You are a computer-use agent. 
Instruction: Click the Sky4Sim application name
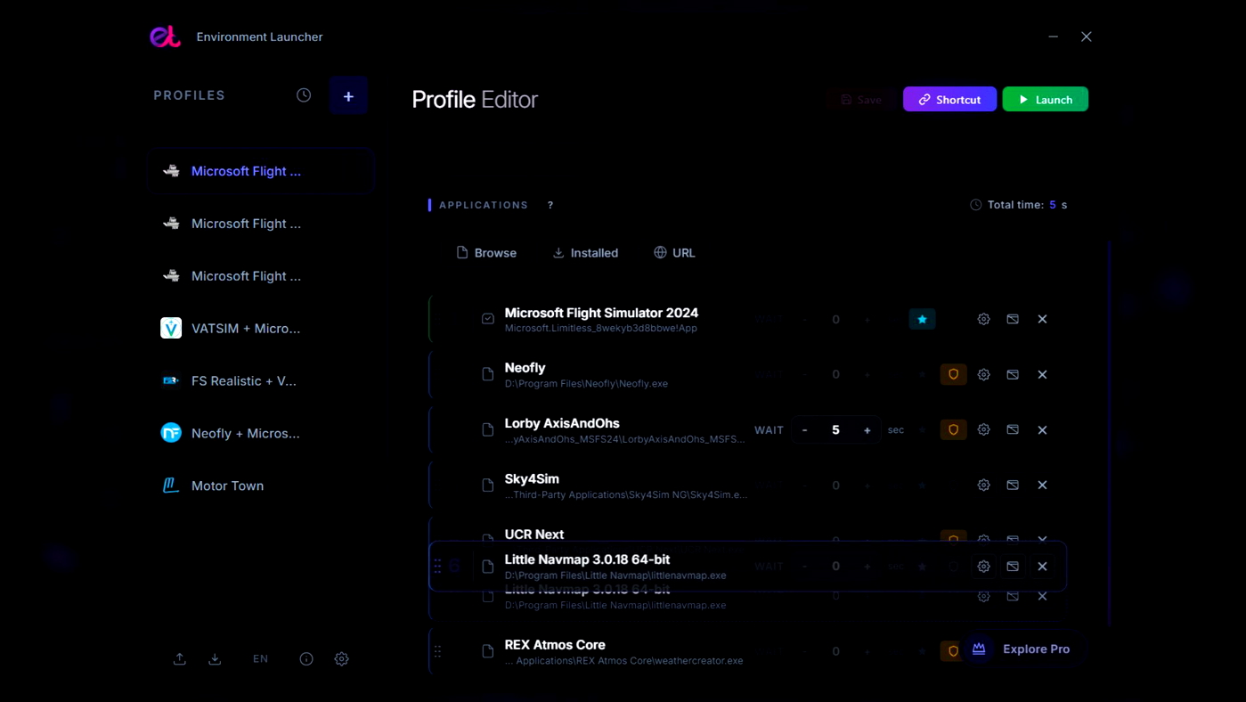[532, 478]
